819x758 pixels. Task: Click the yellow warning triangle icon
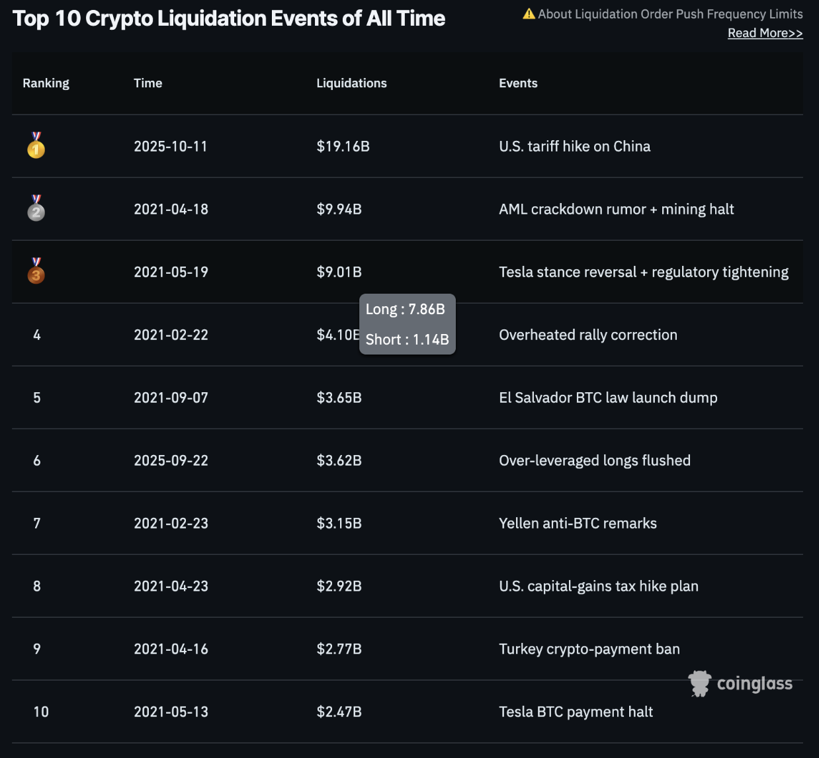coord(529,14)
